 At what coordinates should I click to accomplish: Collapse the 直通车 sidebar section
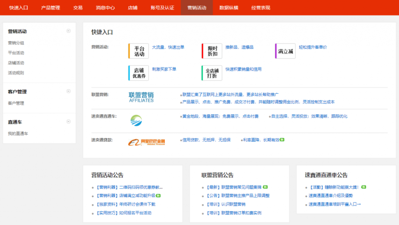pos(69,122)
